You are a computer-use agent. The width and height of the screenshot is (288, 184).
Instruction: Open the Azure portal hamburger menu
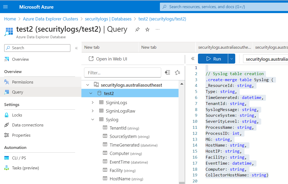pos(6,7)
